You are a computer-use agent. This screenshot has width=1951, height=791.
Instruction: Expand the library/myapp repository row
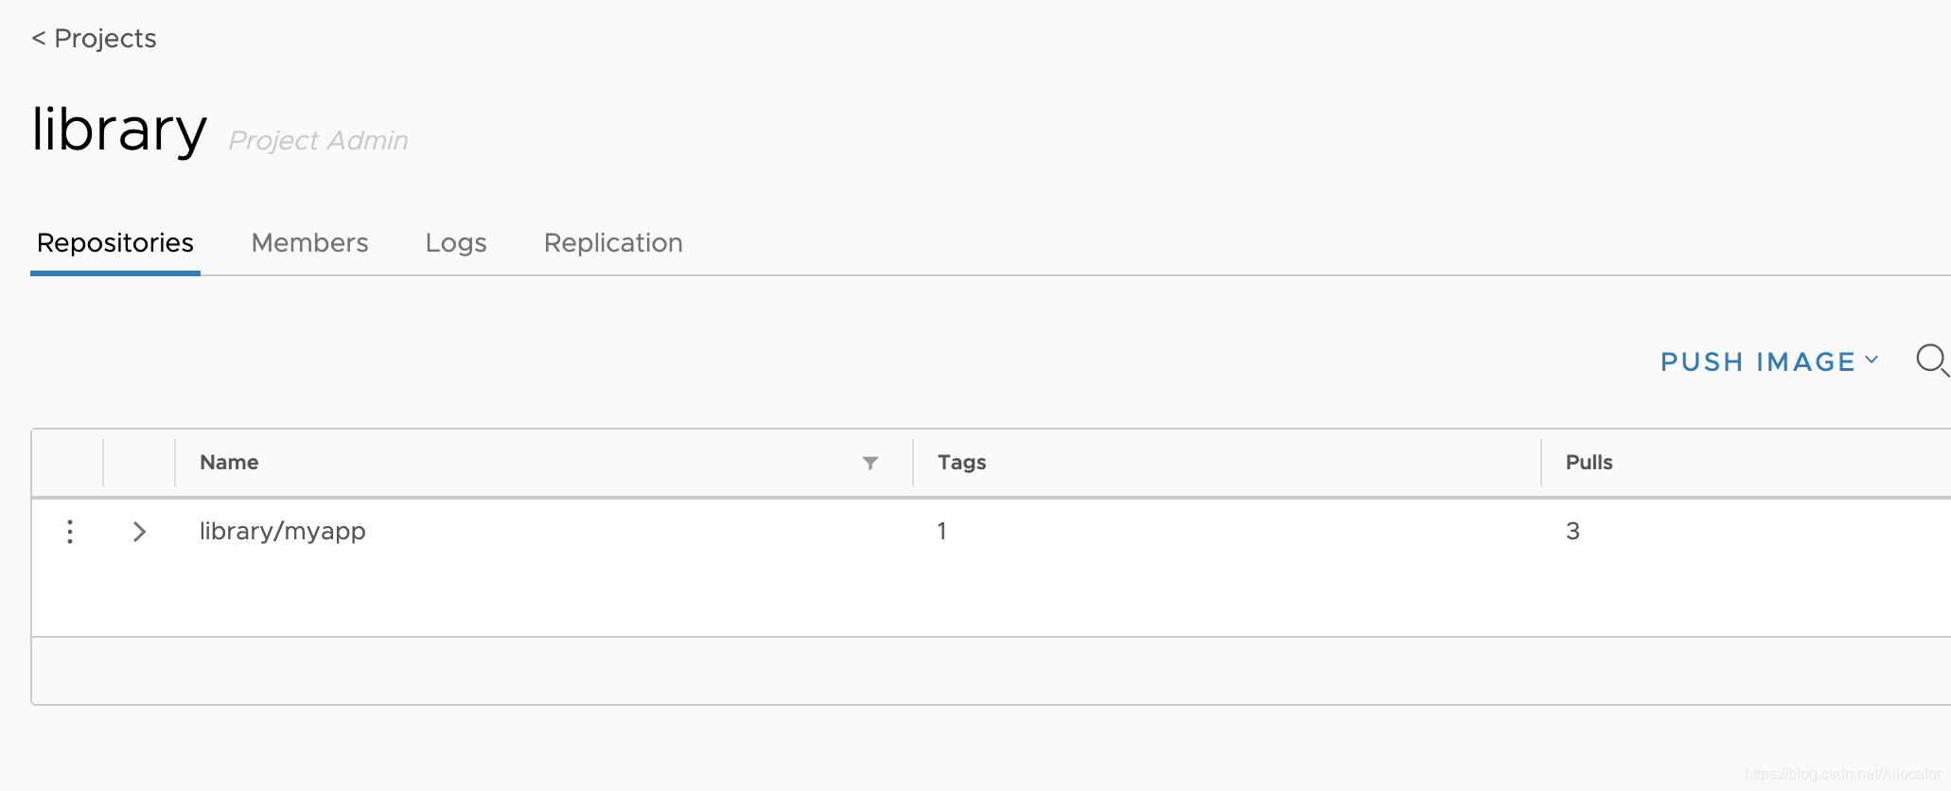point(139,532)
